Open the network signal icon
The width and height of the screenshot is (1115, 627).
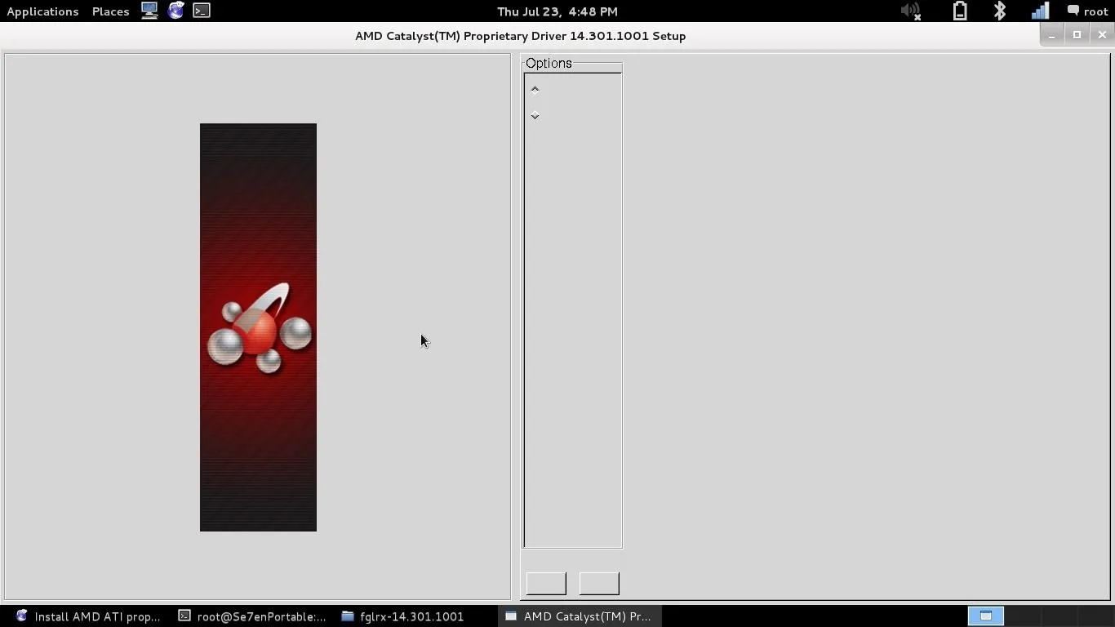[x=1040, y=11]
